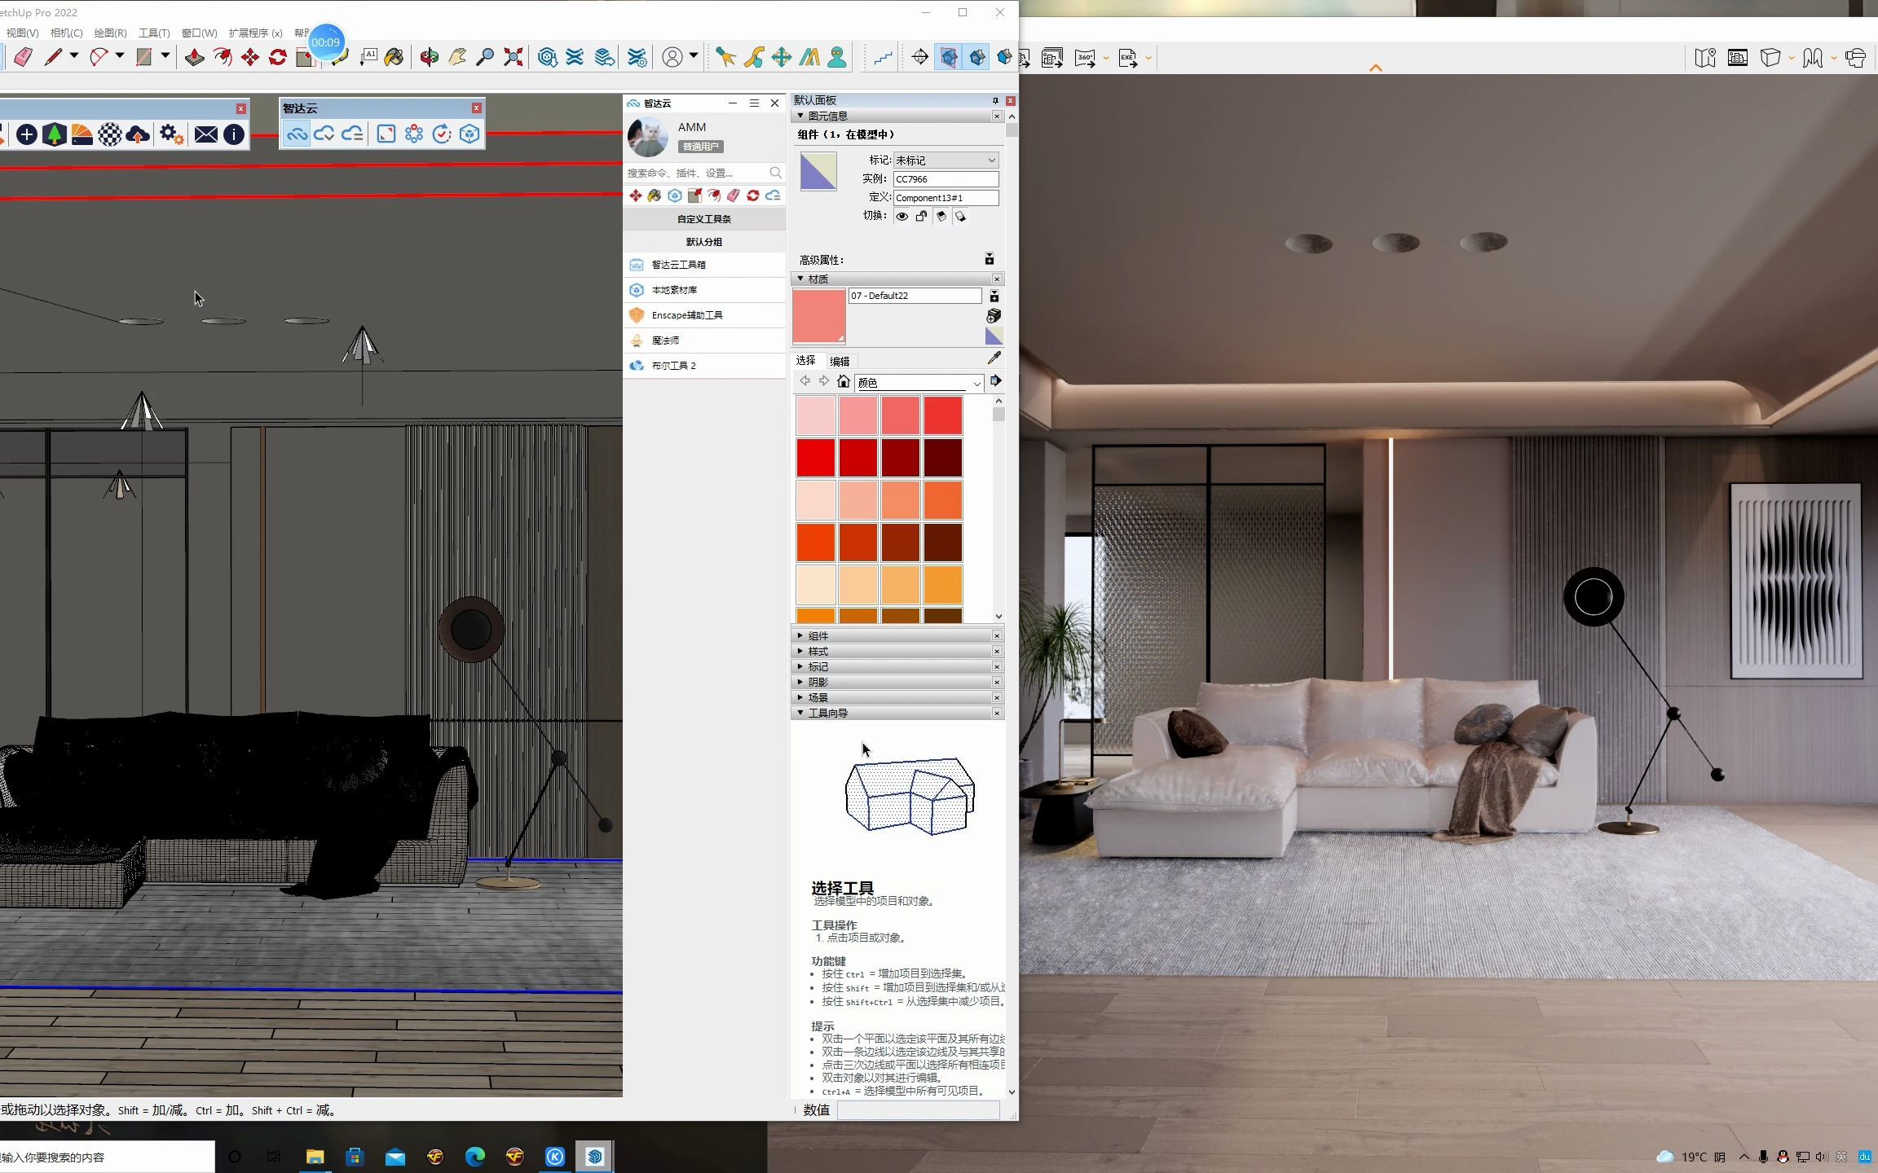The width and height of the screenshot is (1878, 1173).
Task: Click the envelope mail icon in floating toolbar
Action: (206, 134)
